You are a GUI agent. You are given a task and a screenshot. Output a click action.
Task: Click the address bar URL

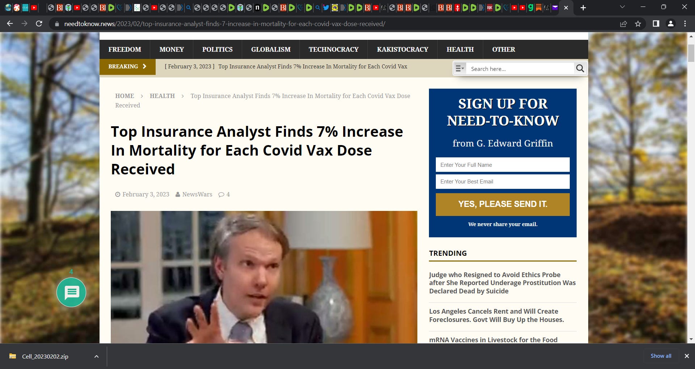pyautogui.click(x=224, y=24)
